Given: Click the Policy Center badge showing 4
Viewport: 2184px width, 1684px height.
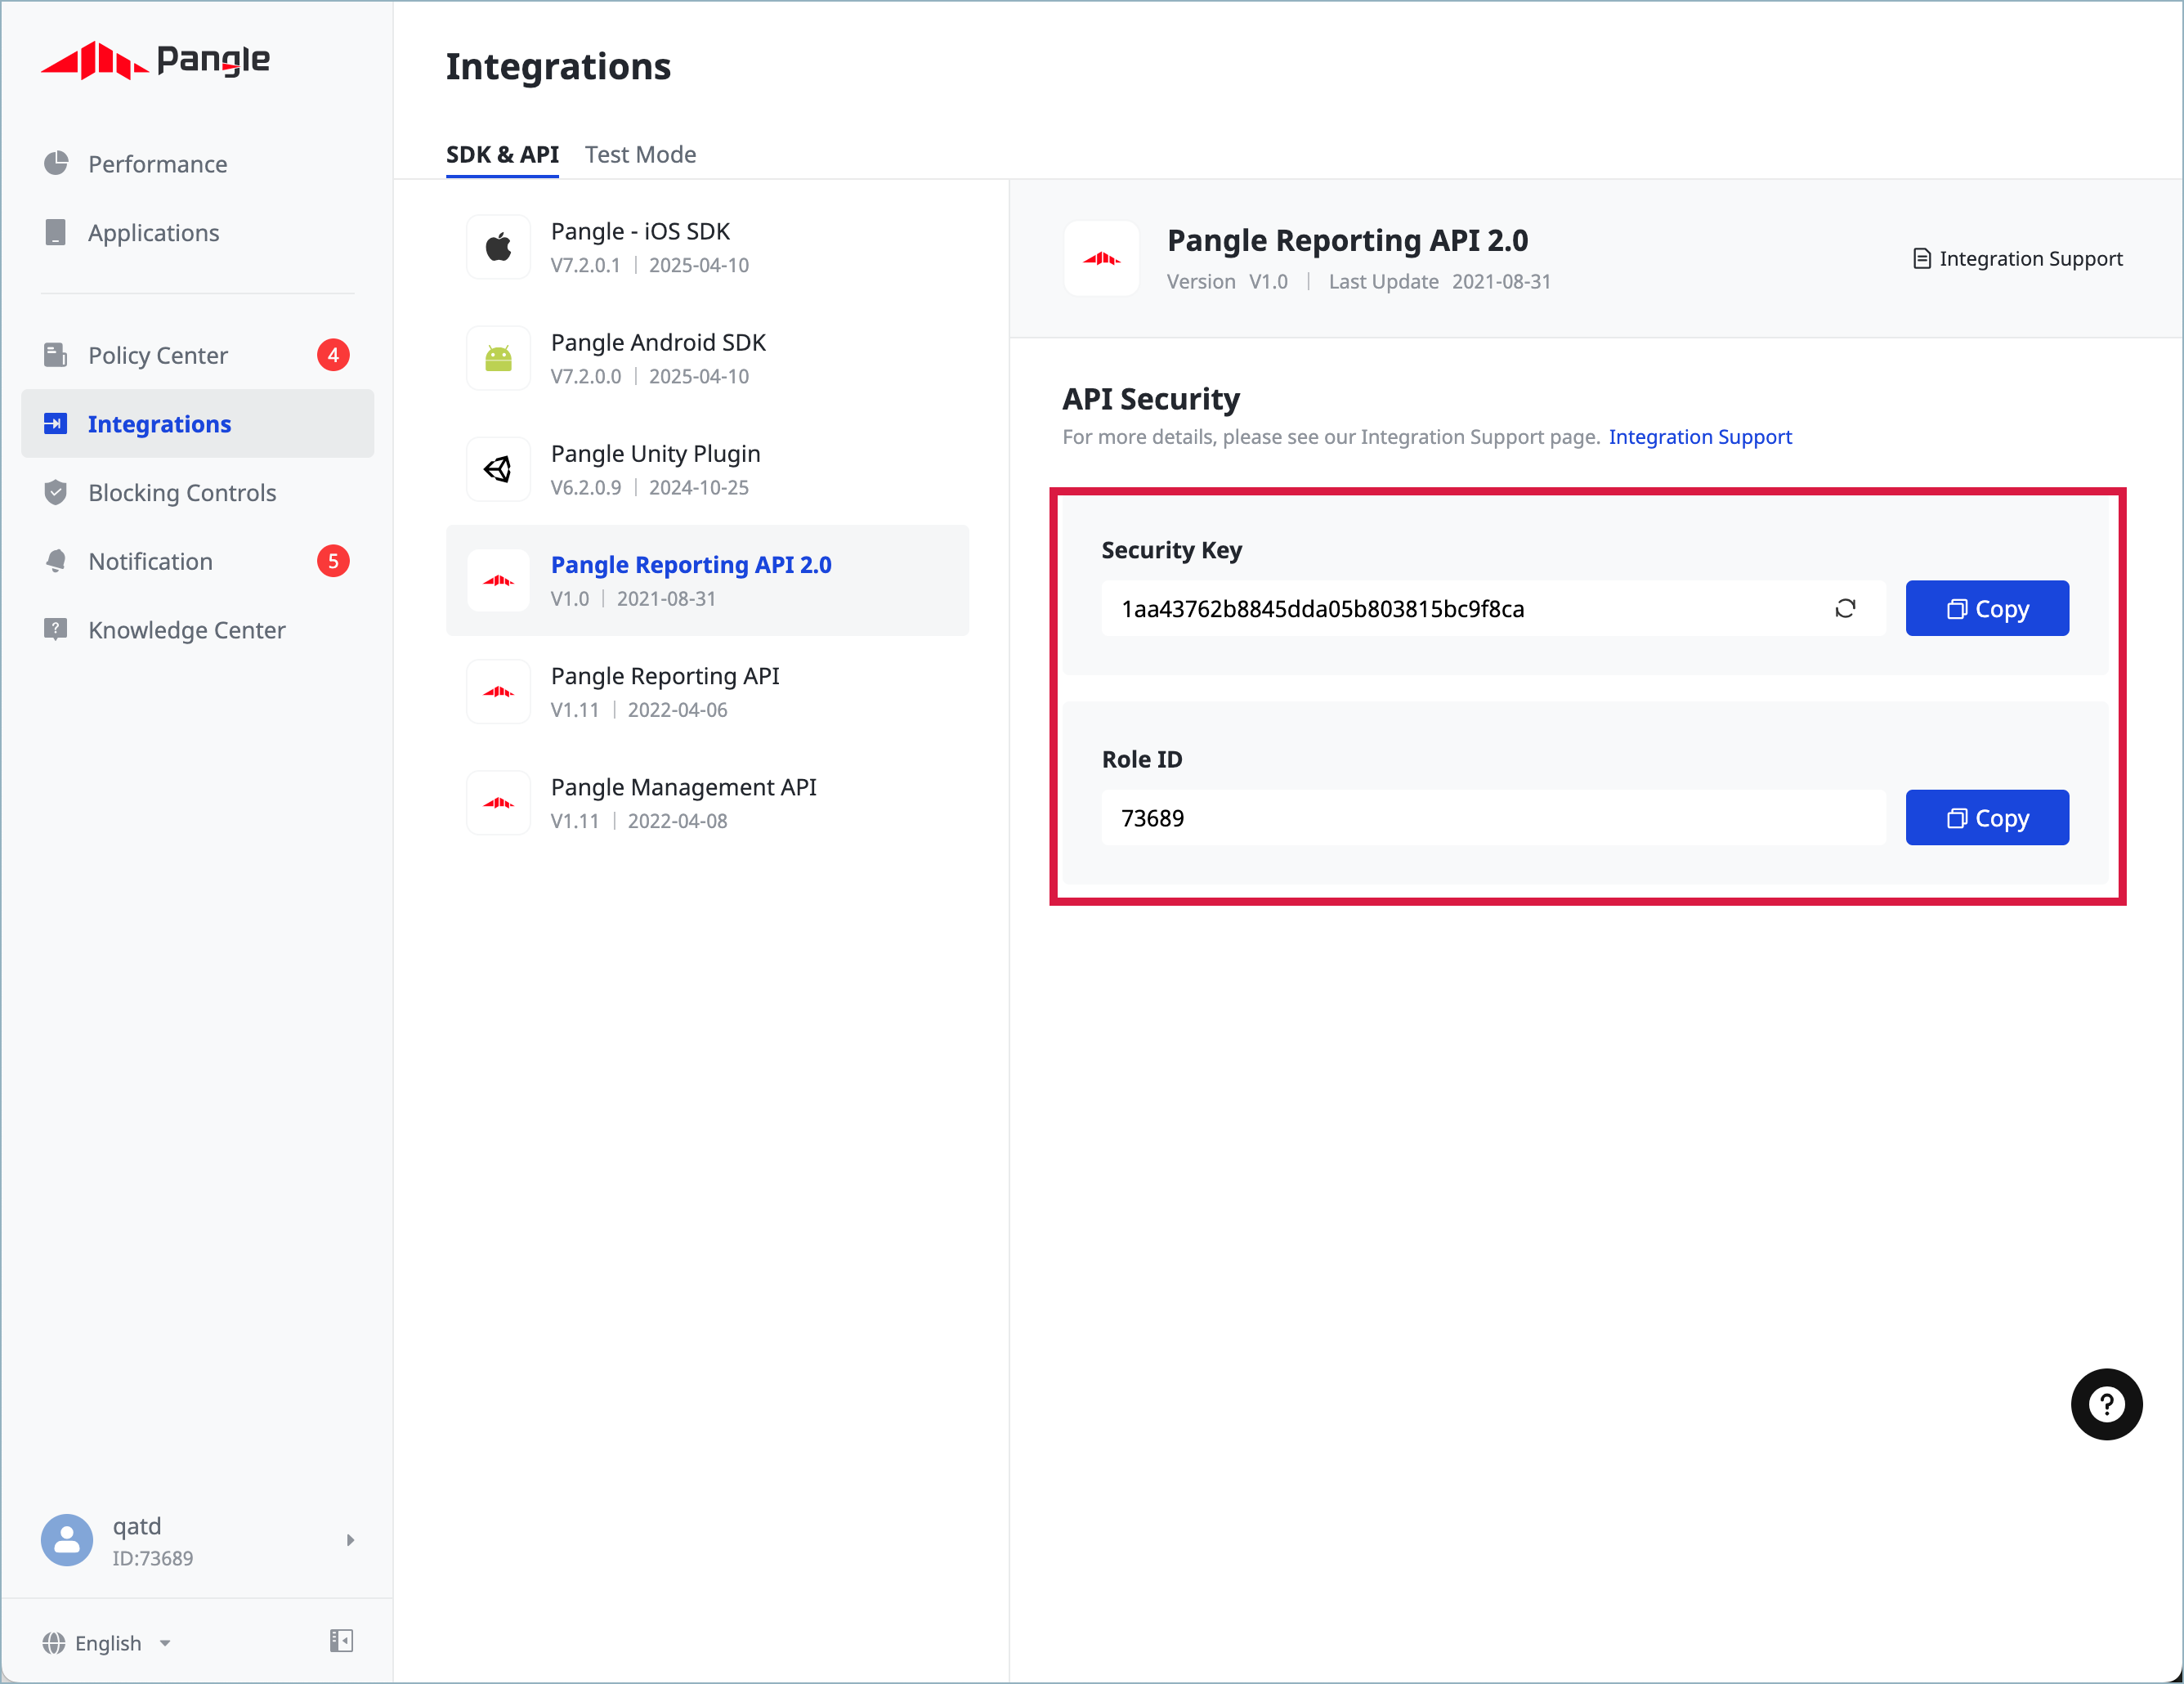Looking at the screenshot, I should point(333,355).
